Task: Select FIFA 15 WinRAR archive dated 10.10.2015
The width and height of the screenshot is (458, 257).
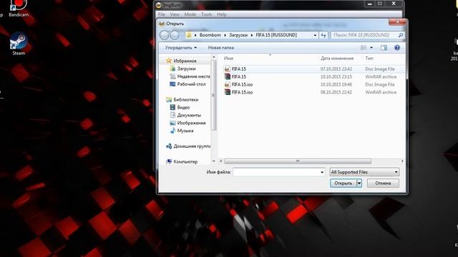Action: [313, 76]
